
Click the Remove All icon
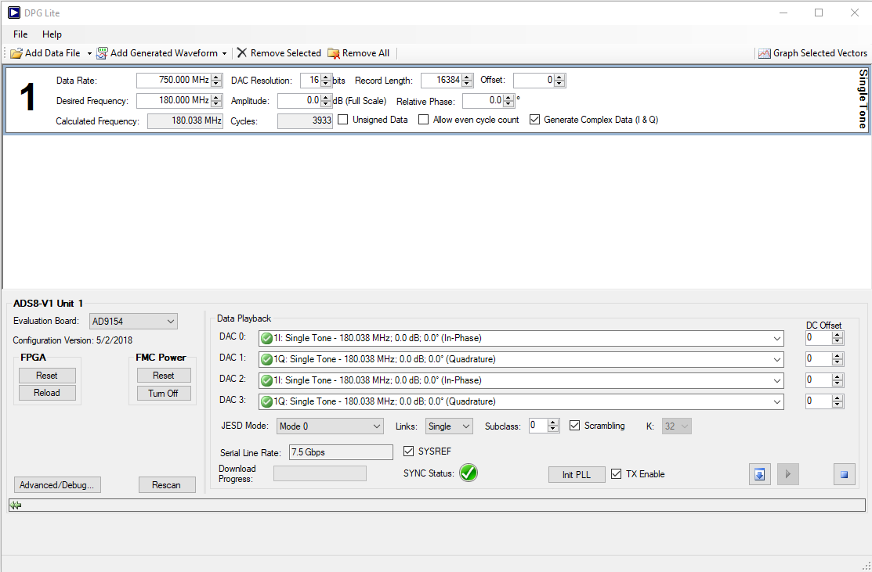pos(334,53)
